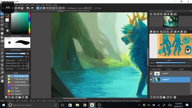Turn snap off with highlighted snap icon
192x108 pixels.
[38, 8]
